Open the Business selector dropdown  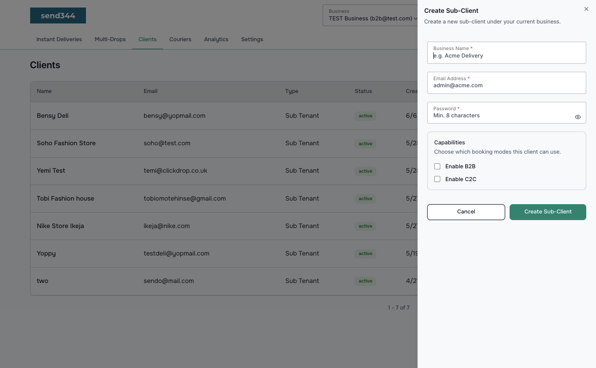370,15
